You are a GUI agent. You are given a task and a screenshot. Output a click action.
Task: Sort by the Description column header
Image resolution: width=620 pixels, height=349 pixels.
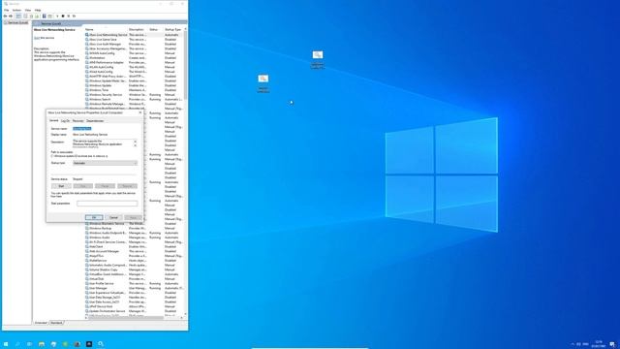[x=138, y=30]
